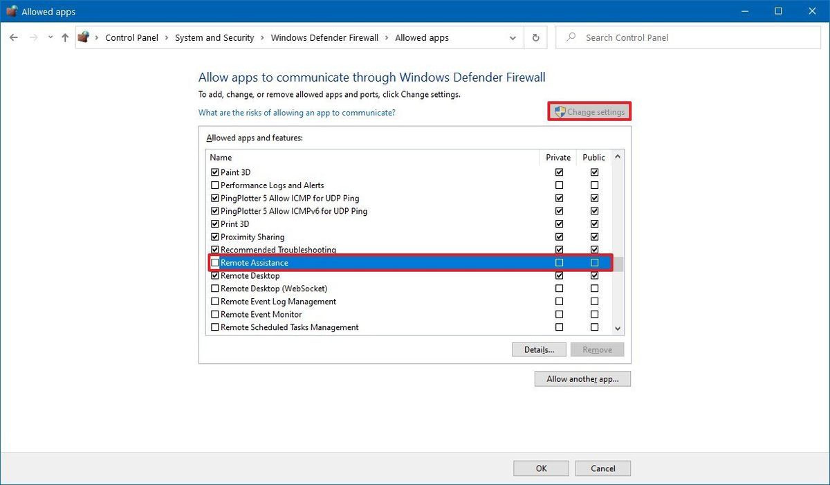Screen dimensions: 830x485
Task: Click the up-one-level arrow
Action: click(x=65, y=37)
